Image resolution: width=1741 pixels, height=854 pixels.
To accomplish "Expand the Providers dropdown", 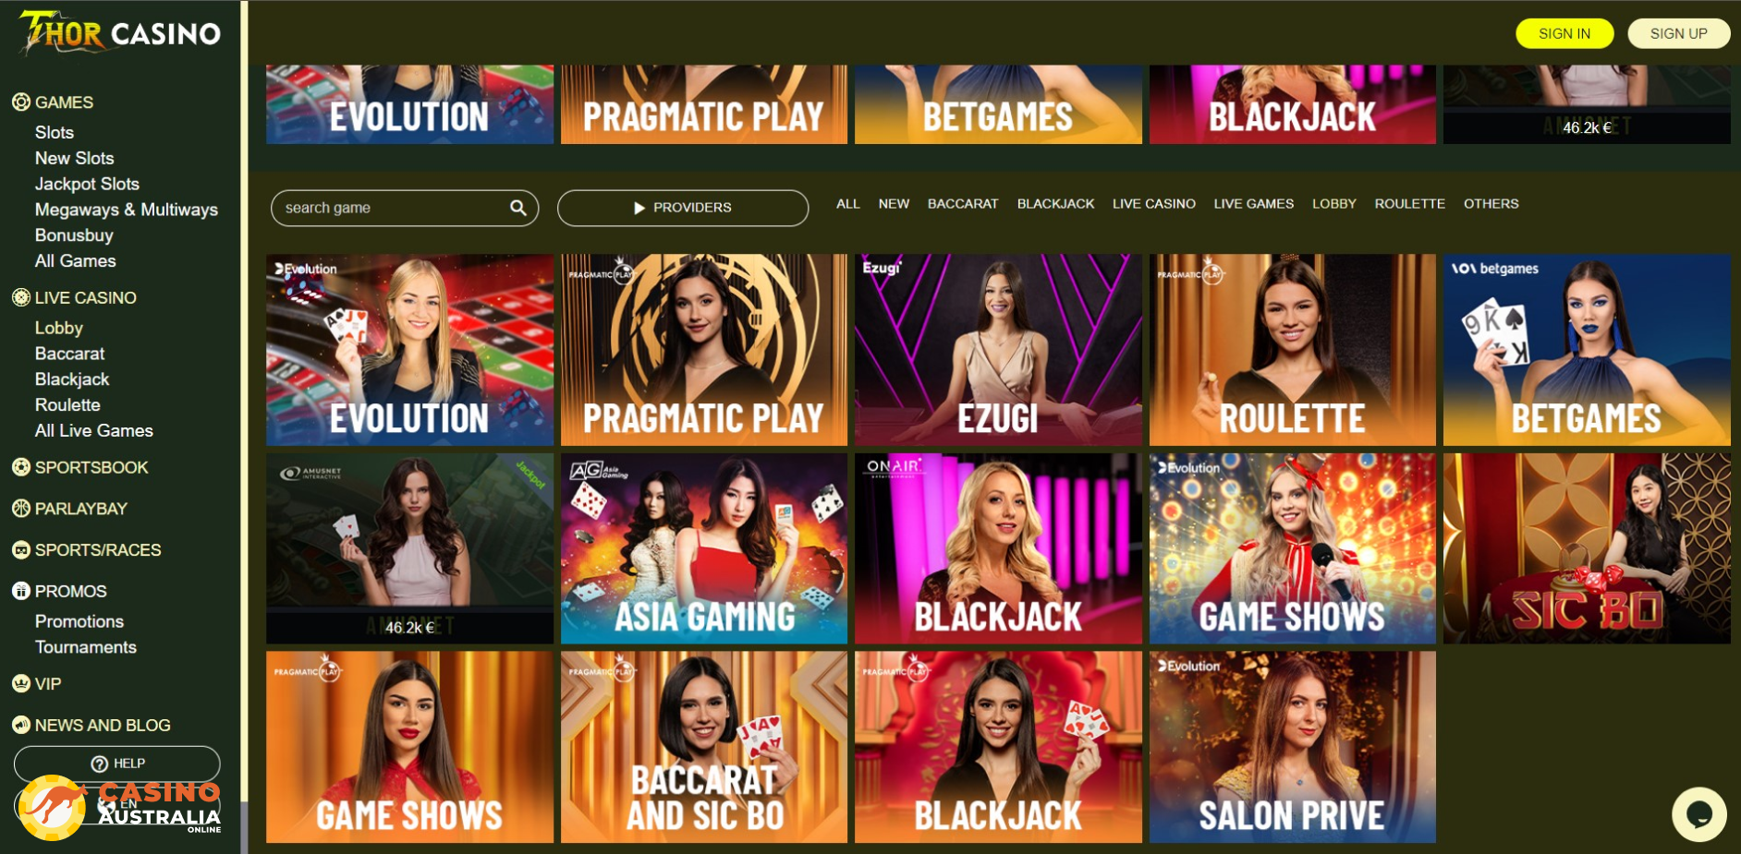I will coord(683,208).
